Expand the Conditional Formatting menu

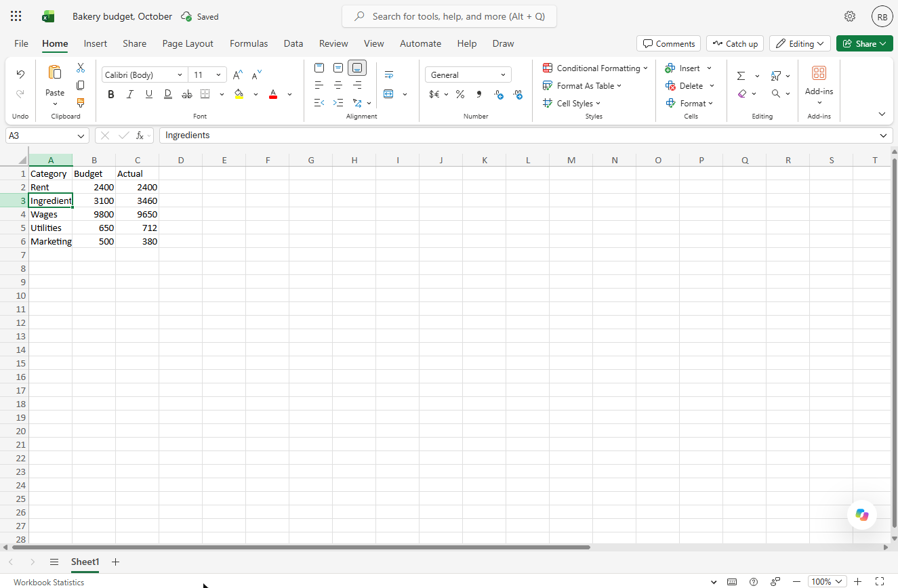click(595, 68)
